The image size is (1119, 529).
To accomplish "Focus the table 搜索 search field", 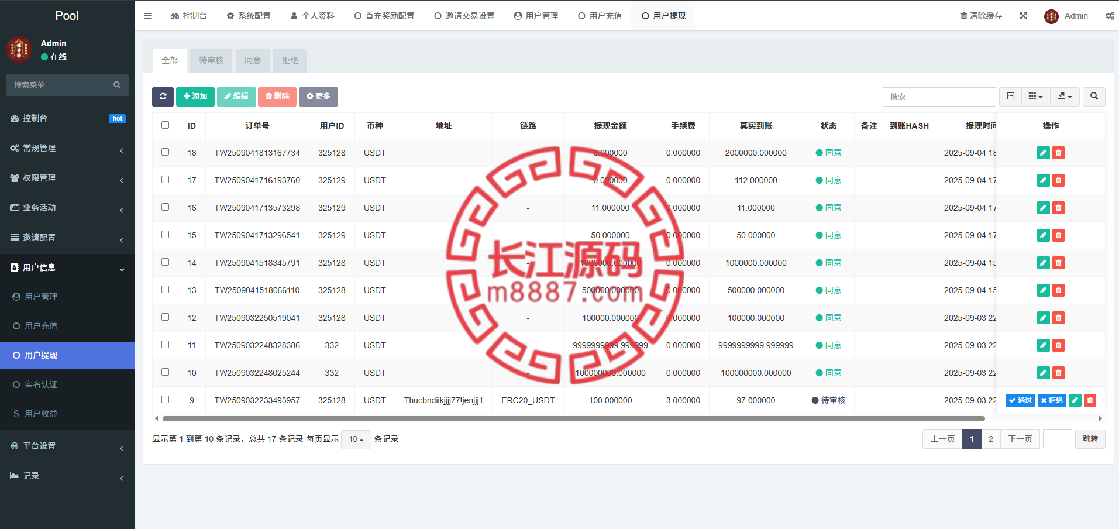I will [x=939, y=97].
